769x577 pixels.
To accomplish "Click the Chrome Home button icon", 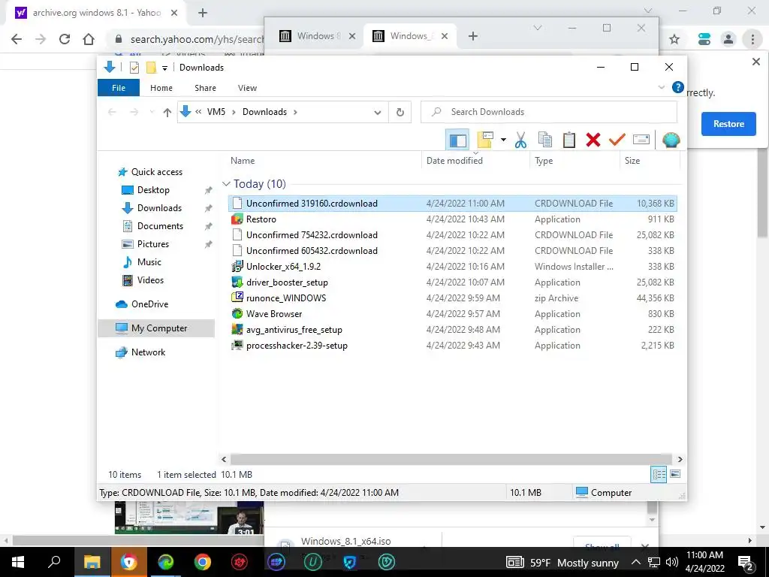I will [x=89, y=39].
